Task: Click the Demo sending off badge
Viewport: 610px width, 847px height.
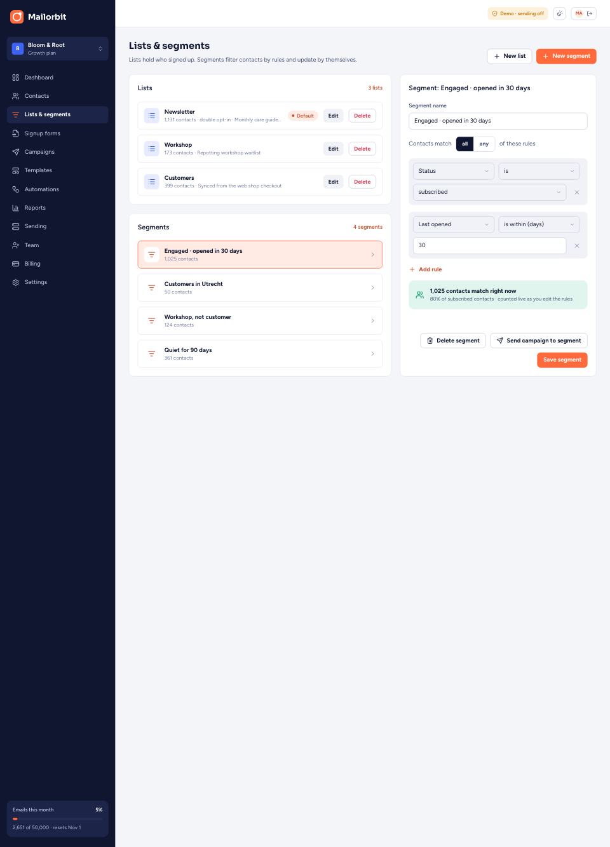Action: point(518,13)
